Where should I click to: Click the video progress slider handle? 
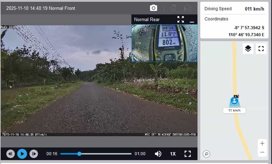(x=79, y=154)
